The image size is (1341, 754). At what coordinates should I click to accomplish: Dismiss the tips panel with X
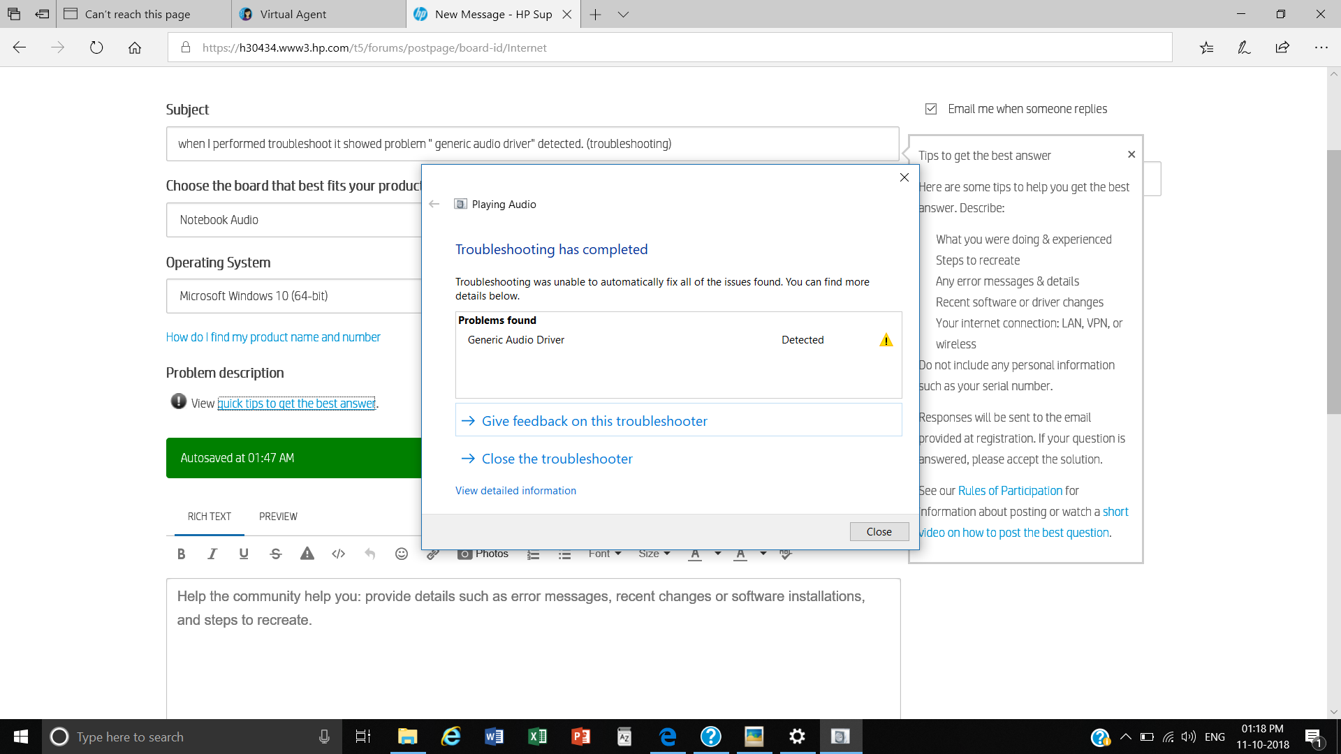click(1131, 154)
